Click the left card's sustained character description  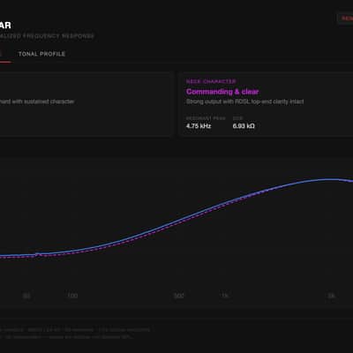point(37,101)
